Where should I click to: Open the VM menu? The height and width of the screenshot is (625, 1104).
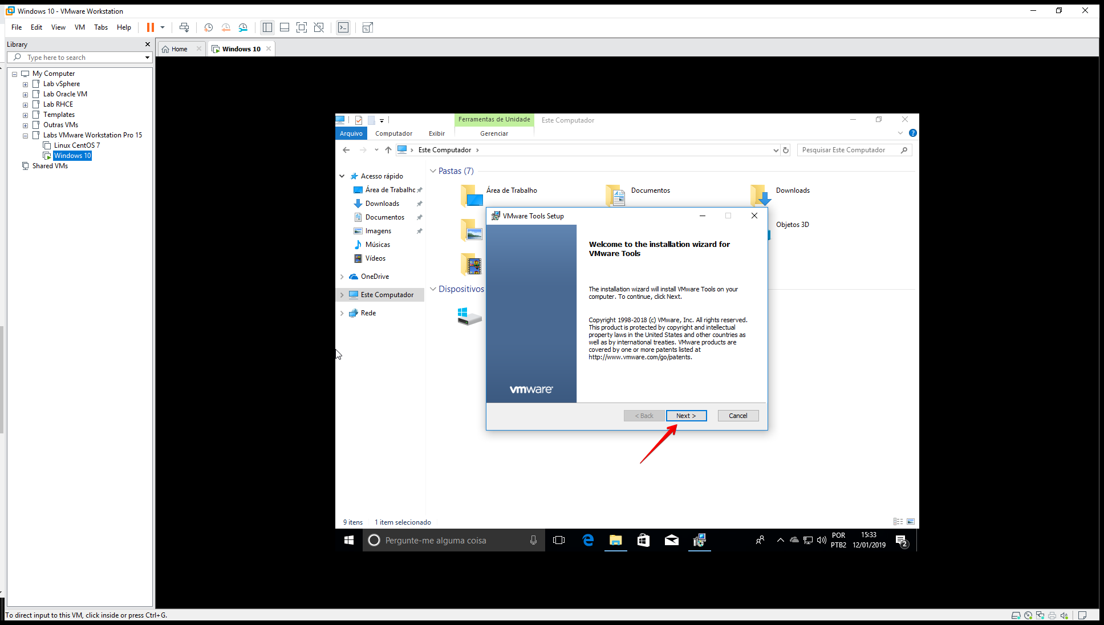pyautogui.click(x=80, y=27)
